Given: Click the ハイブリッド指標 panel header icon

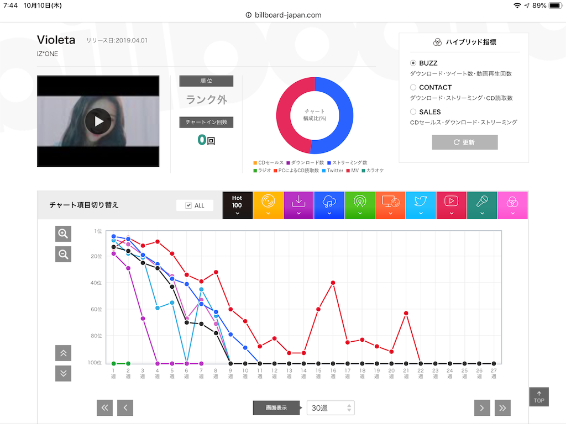Looking at the screenshot, I should tap(437, 42).
